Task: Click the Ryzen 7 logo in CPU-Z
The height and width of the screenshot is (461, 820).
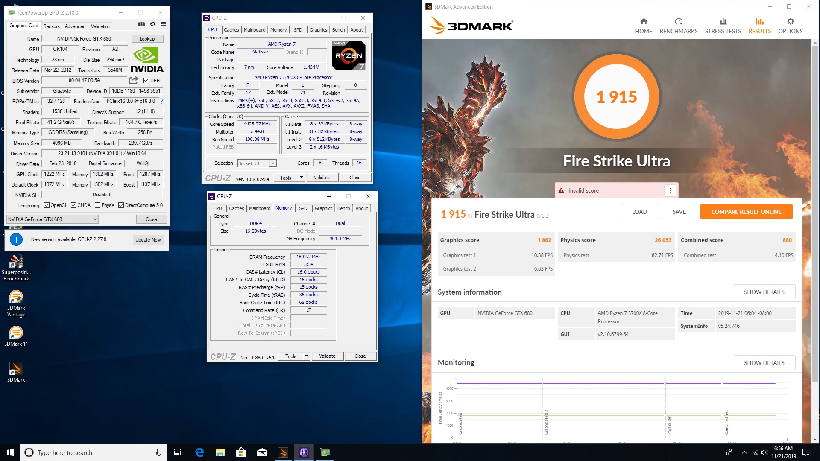Action: coord(348,55)
